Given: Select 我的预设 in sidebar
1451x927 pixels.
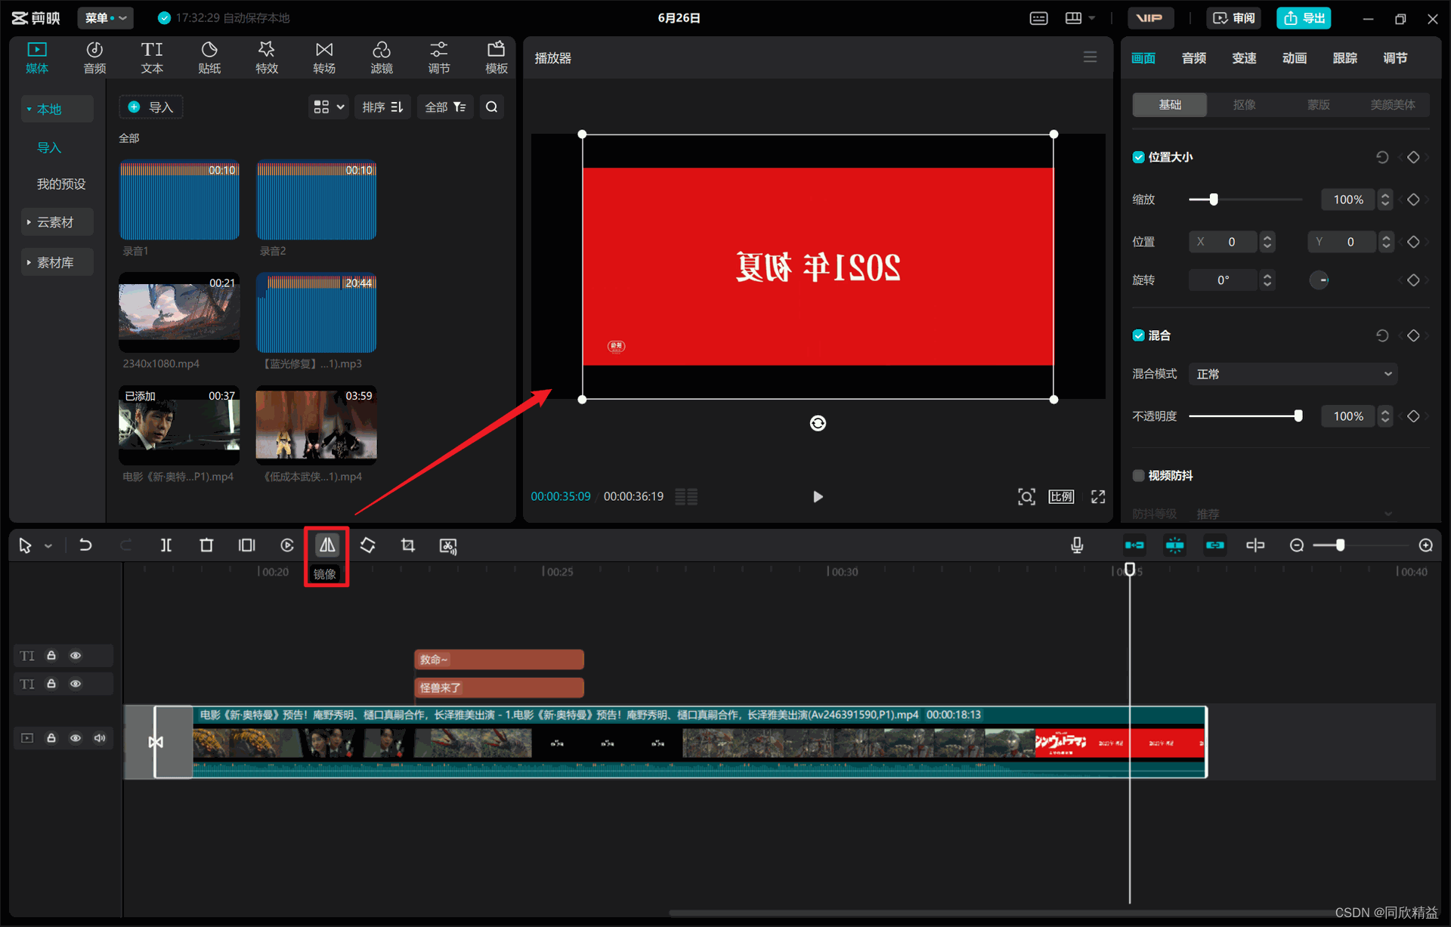Looking at the screenshot, I should [x=61, y=184].
